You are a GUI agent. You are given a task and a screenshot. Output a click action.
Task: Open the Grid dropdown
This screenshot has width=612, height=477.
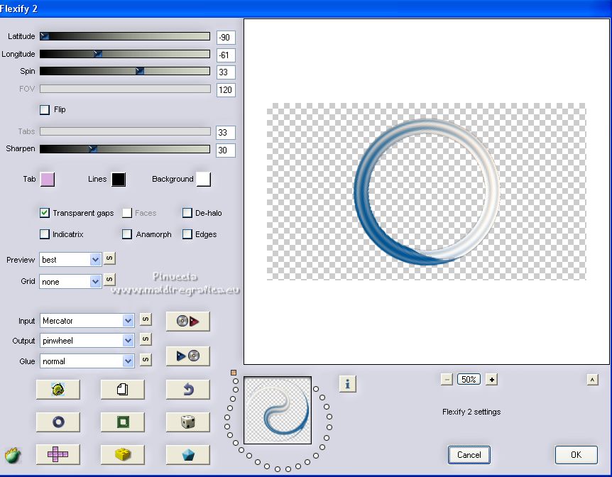71,281
